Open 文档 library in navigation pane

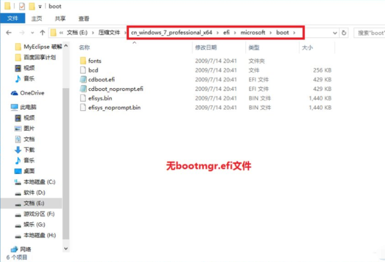25,139
